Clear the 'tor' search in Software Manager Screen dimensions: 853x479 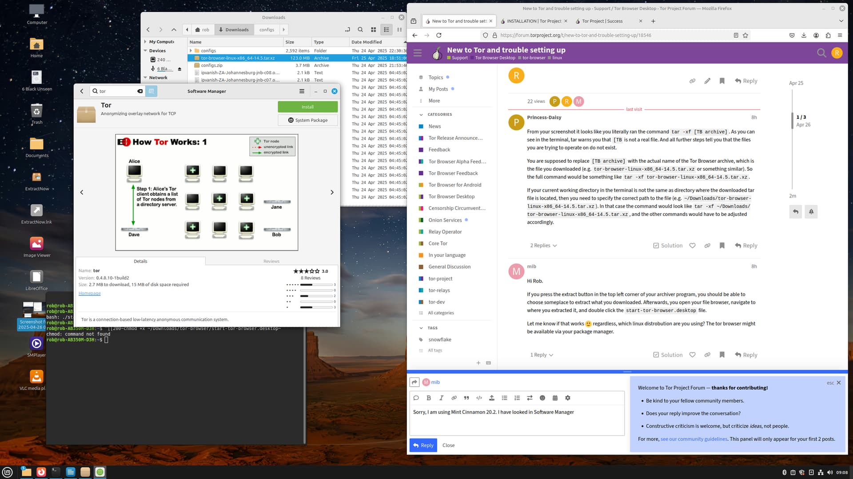click(140, 91)
